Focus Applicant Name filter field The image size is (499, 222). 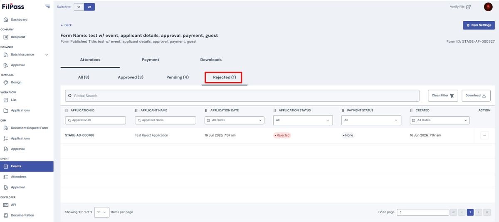pyautogui.click(x=166, y=120)
